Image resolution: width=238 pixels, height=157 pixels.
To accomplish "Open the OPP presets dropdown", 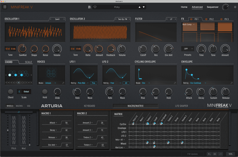I will coord(188,49).
